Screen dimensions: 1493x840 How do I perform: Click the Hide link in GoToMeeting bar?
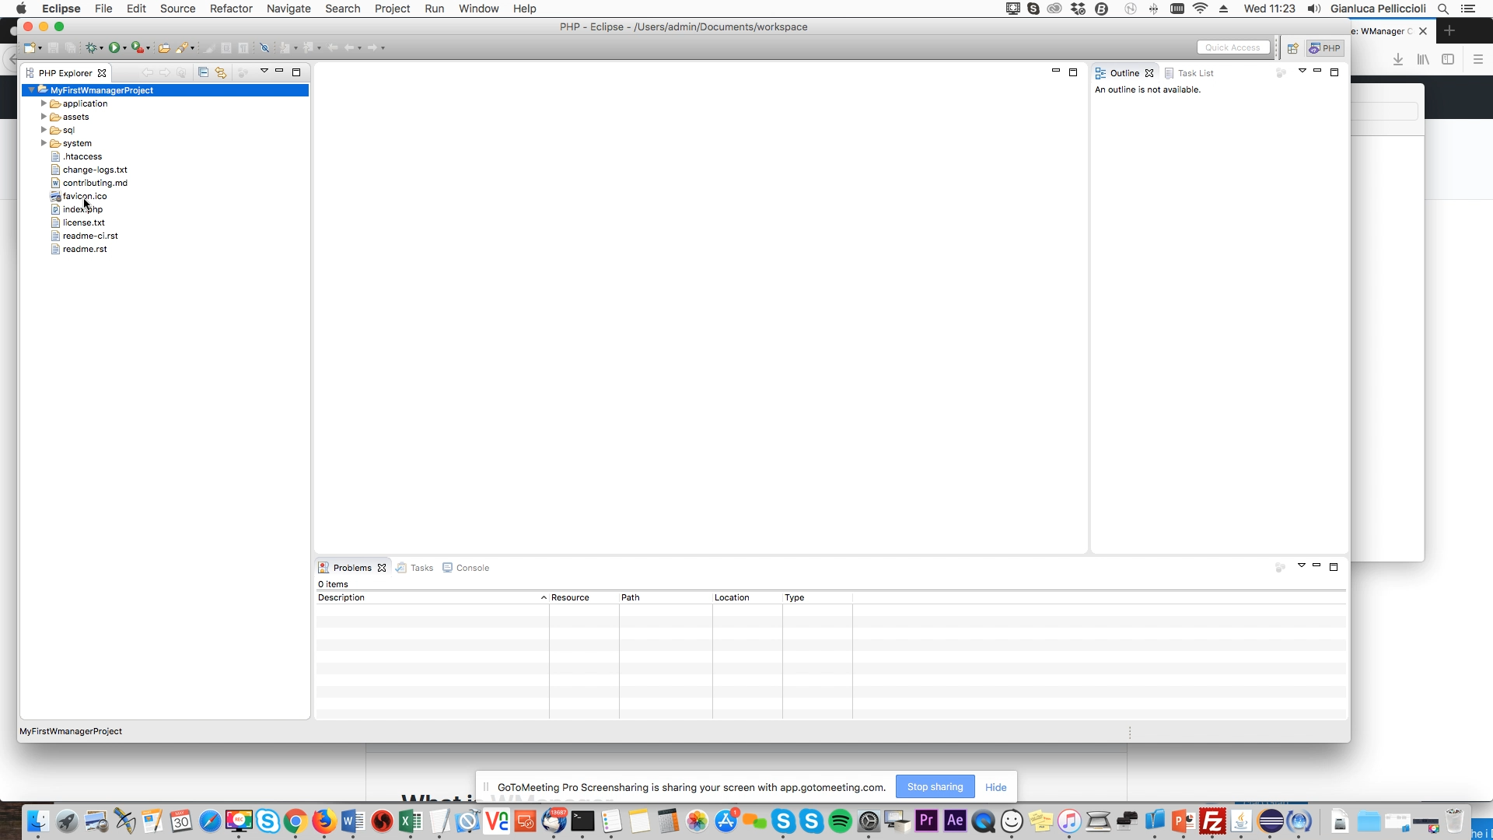pos(995,787)
